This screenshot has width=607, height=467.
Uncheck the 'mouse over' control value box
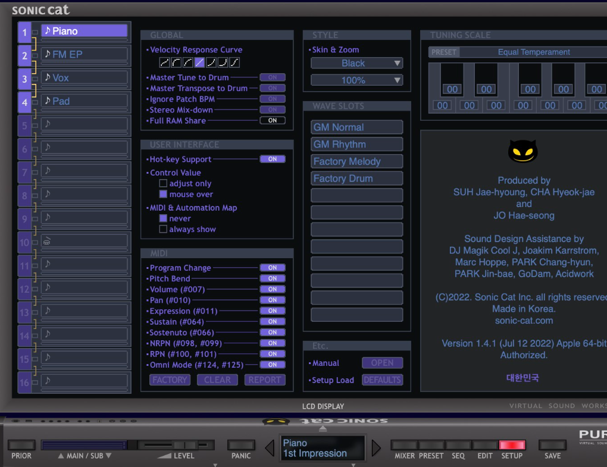click(164, 194)
